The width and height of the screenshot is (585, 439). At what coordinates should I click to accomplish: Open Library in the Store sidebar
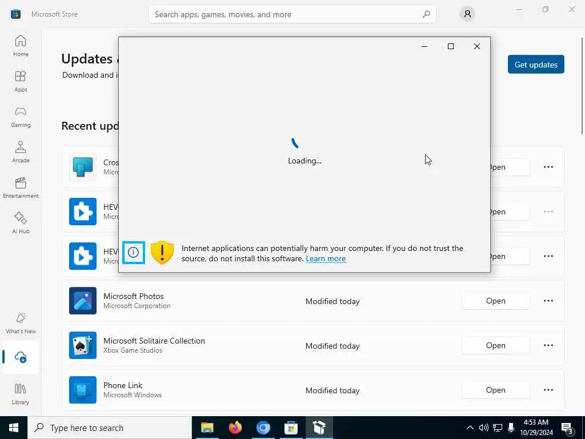click(21, 394)
